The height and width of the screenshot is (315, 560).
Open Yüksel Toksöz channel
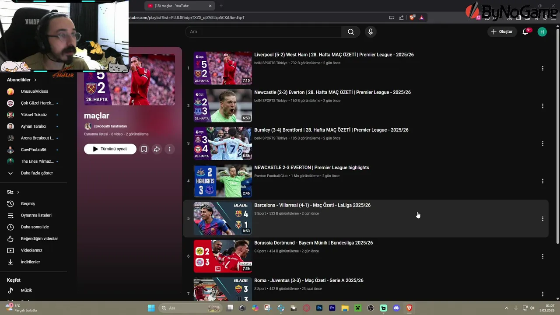click(33, 115)
